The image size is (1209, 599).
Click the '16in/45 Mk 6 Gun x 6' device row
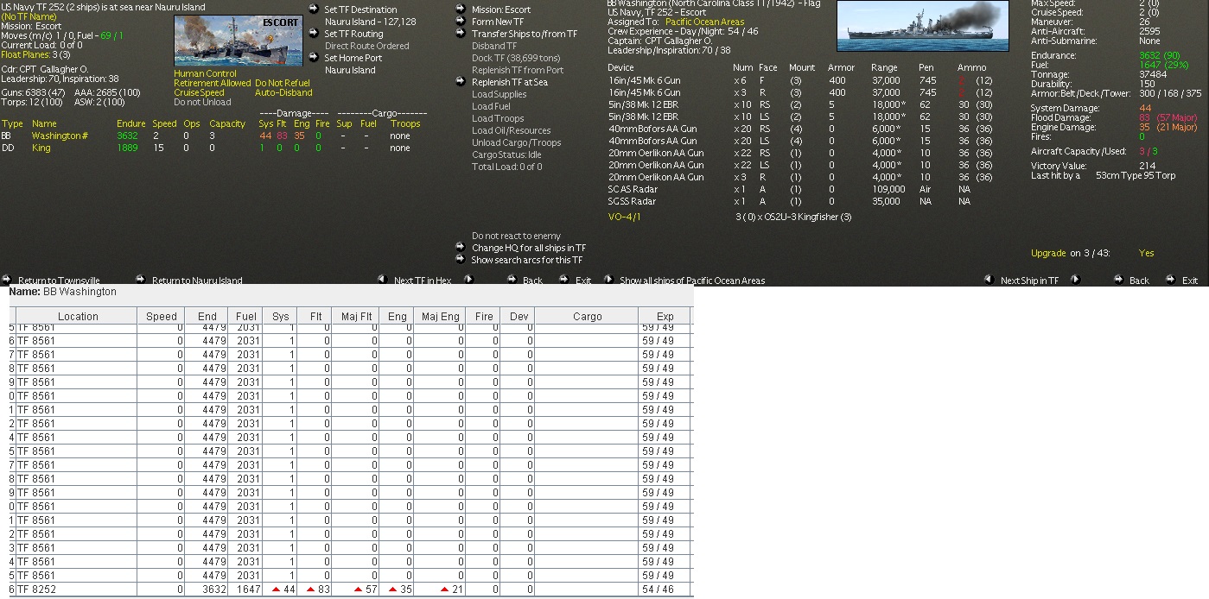tap(800, 80)
